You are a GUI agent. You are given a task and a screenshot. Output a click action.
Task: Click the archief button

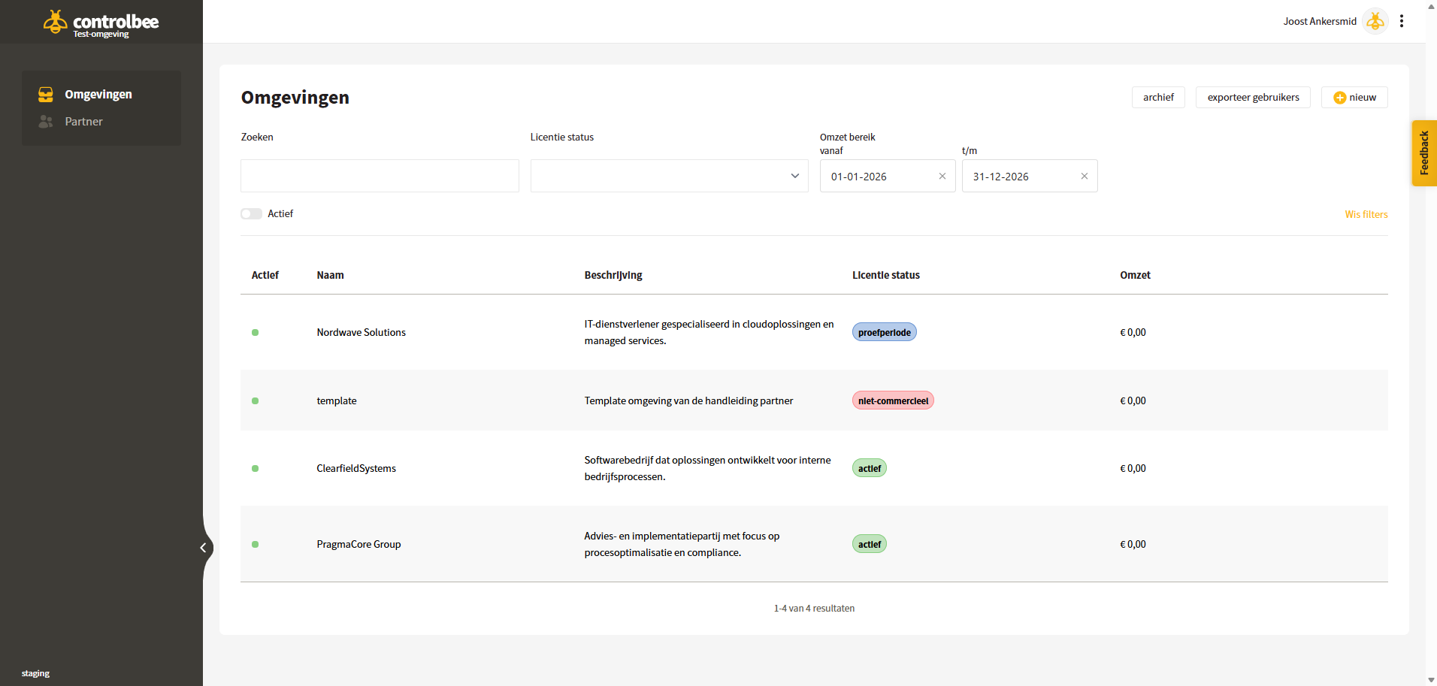[x=1158, y=97]
